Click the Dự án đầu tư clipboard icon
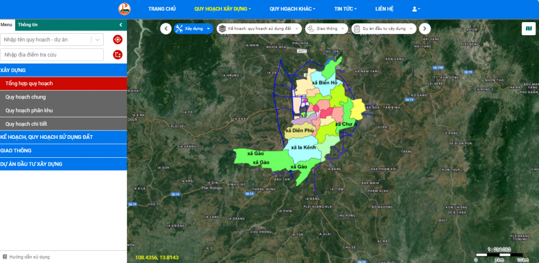The width and height of the screenshot is (539, 263). [357, 29]
